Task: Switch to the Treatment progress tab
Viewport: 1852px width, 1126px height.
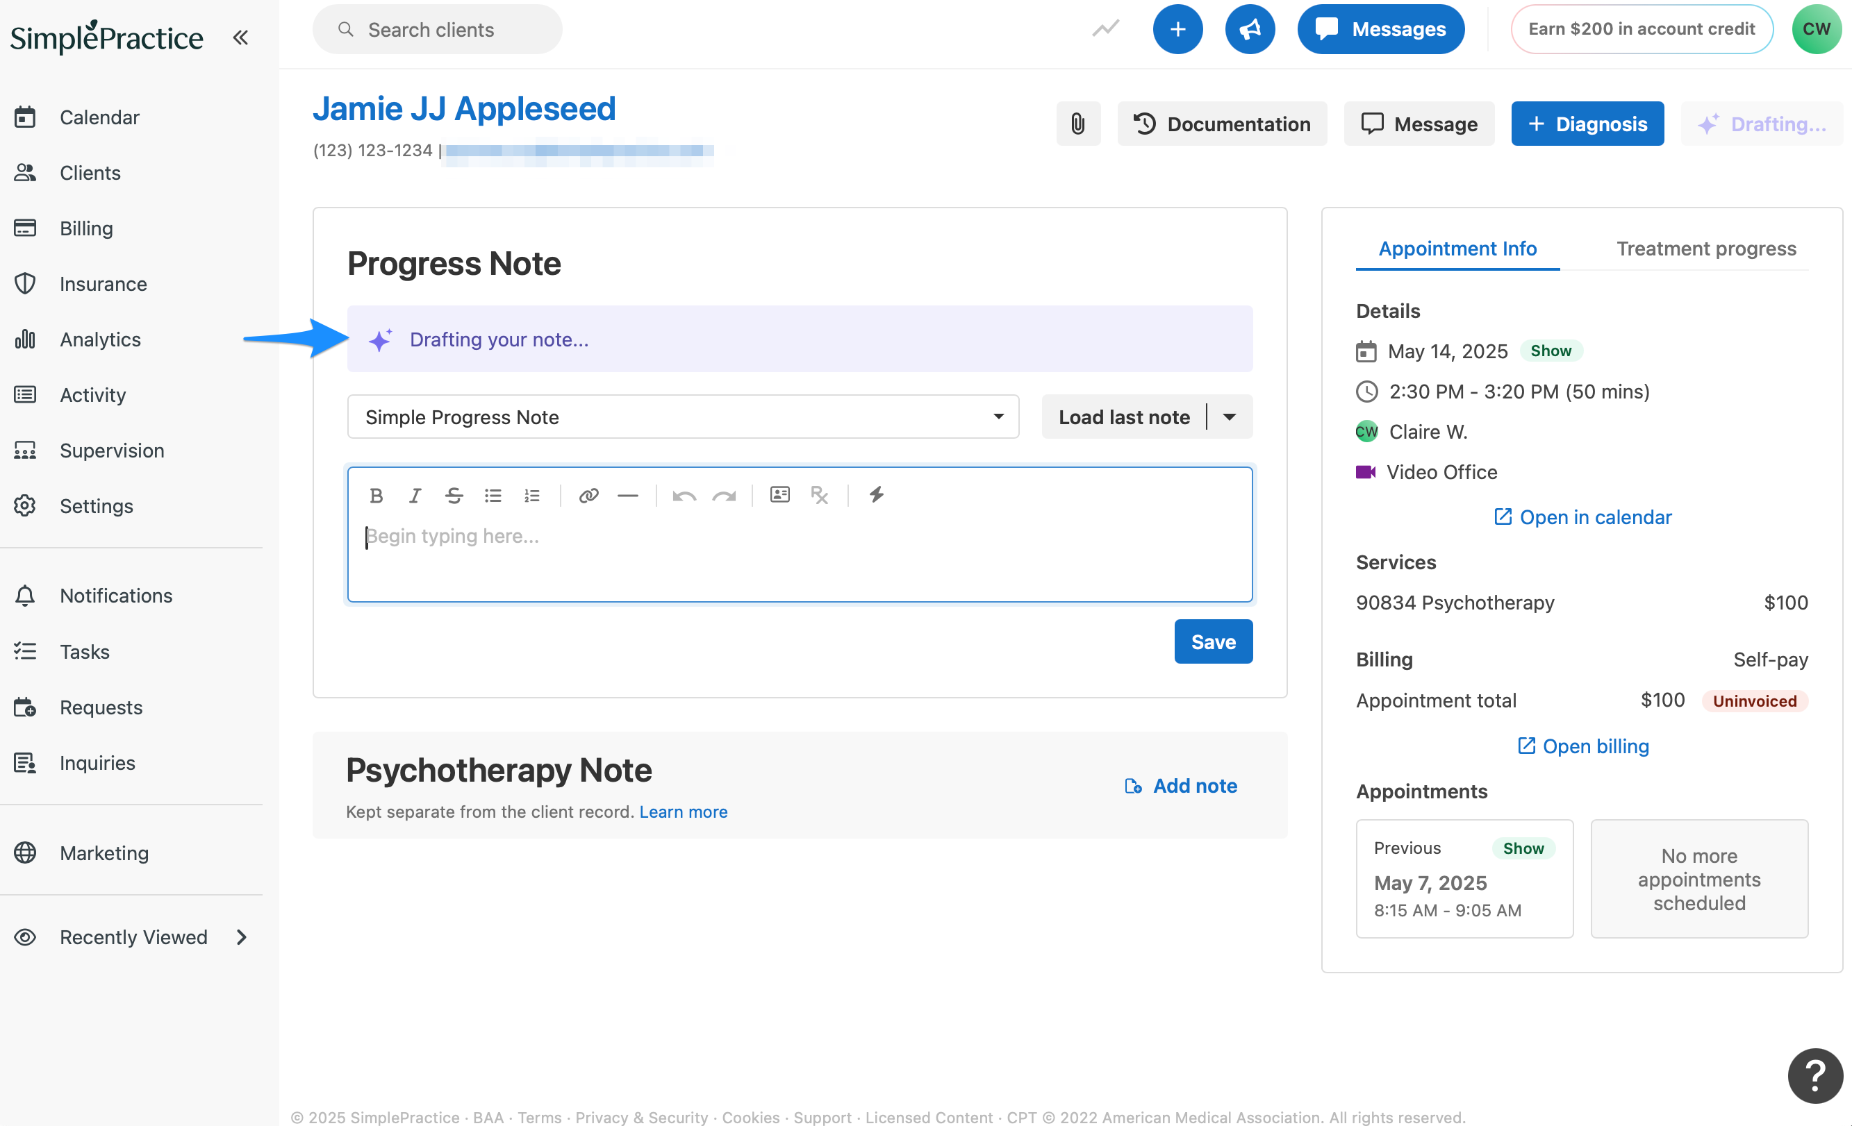Action: pyautogui.click(x=1706, y=249)
